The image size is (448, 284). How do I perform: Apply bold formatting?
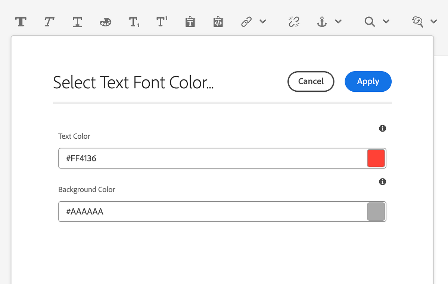tap(21, 22)
